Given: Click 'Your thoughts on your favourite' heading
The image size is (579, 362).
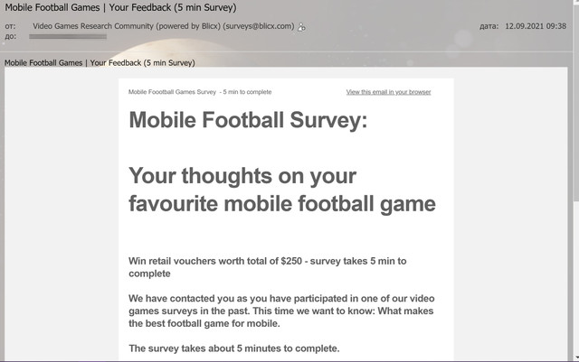Looking at the screenshot, I should pos(282,190).
